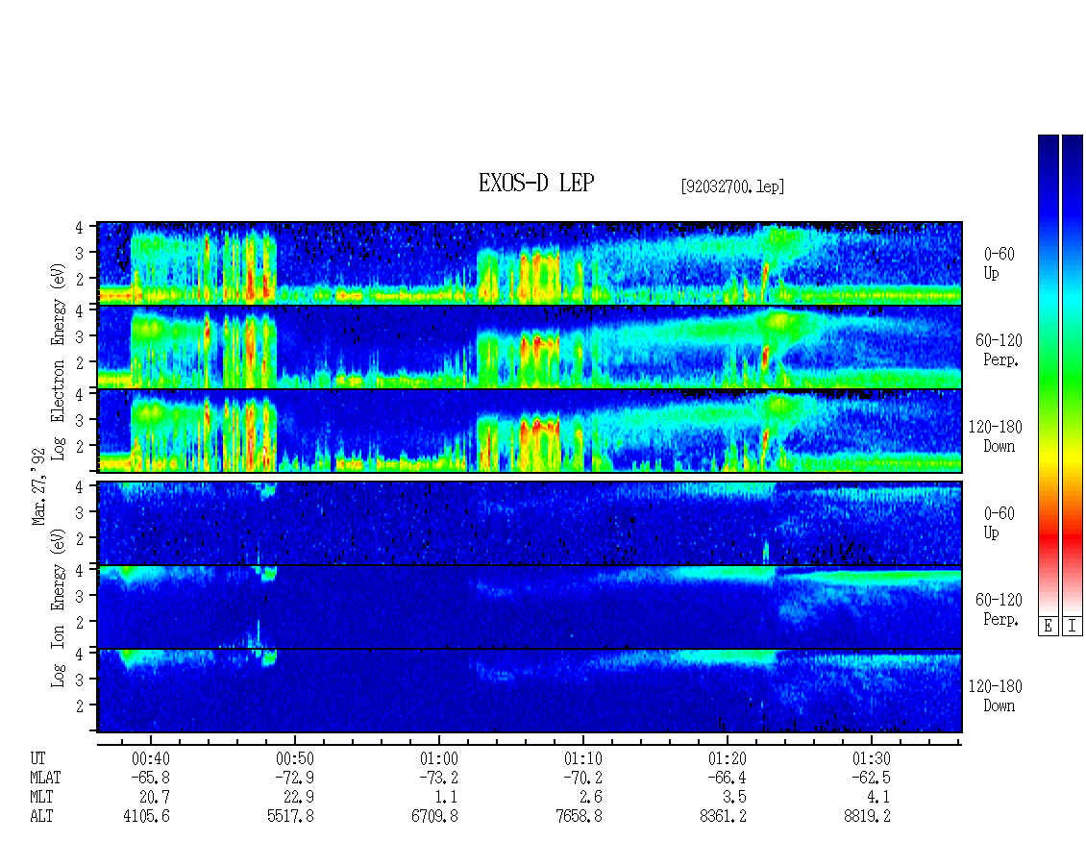
Task: Click the EXOS-D LEP plot title
Action: pyautogui.click(x=536, y=184)
